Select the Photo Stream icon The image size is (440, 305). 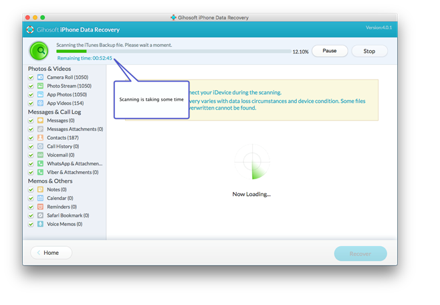pos(41,86)
